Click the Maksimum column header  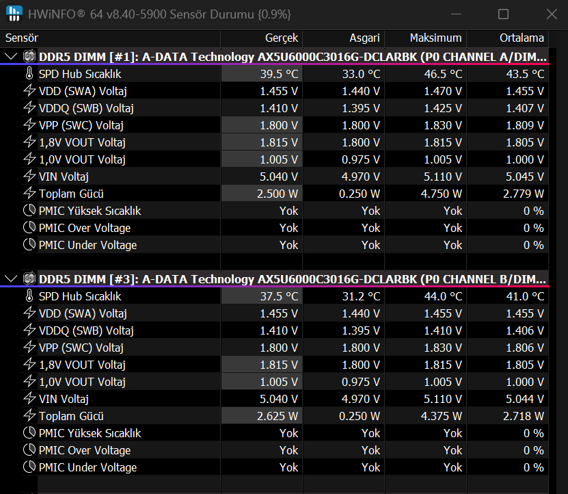[x=426, y=38]
